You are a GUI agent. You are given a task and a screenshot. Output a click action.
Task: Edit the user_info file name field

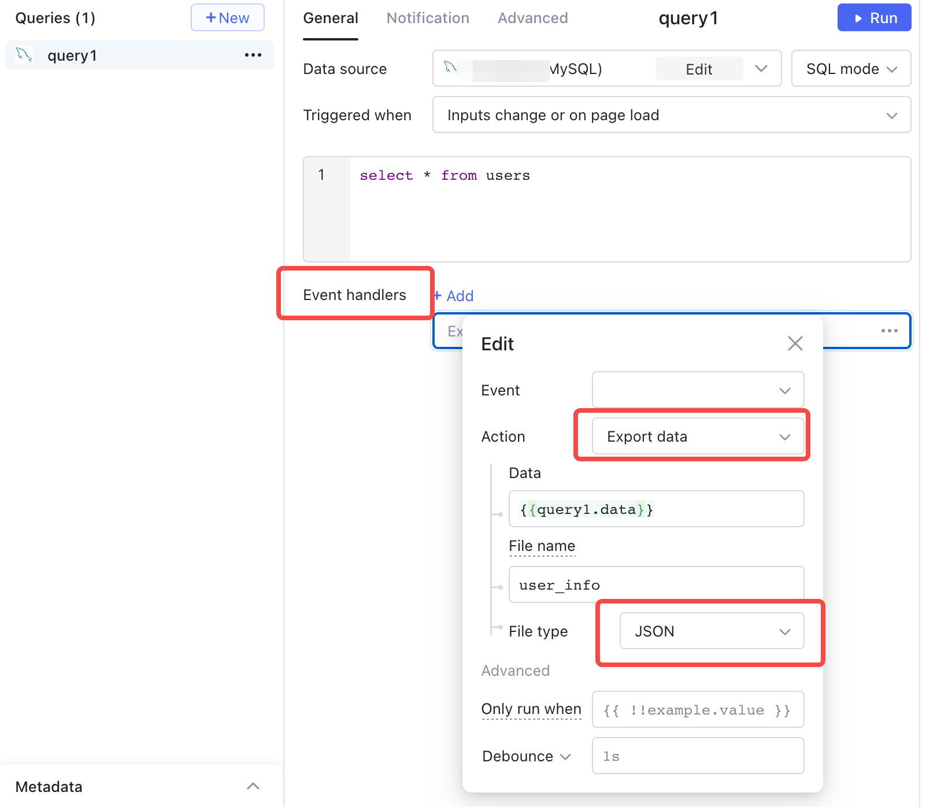pos(655,584)
